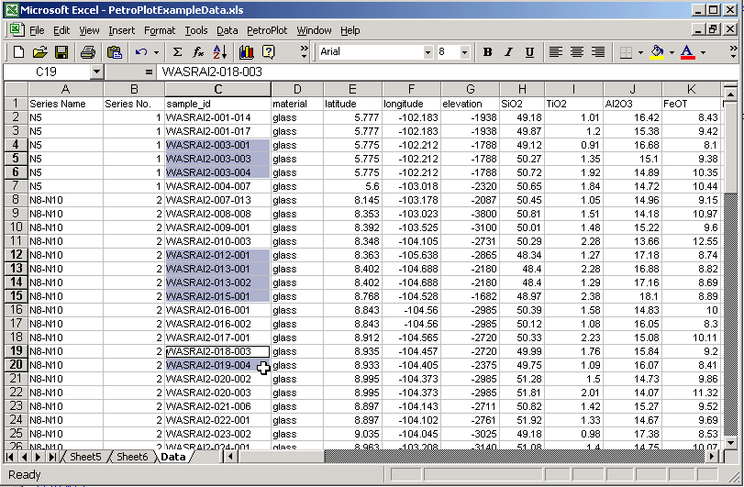Image resolution: width=744 pixels, height=487 pixels.
Task: Open the Fill Color dropdown arrow
Action: (672, 52)
